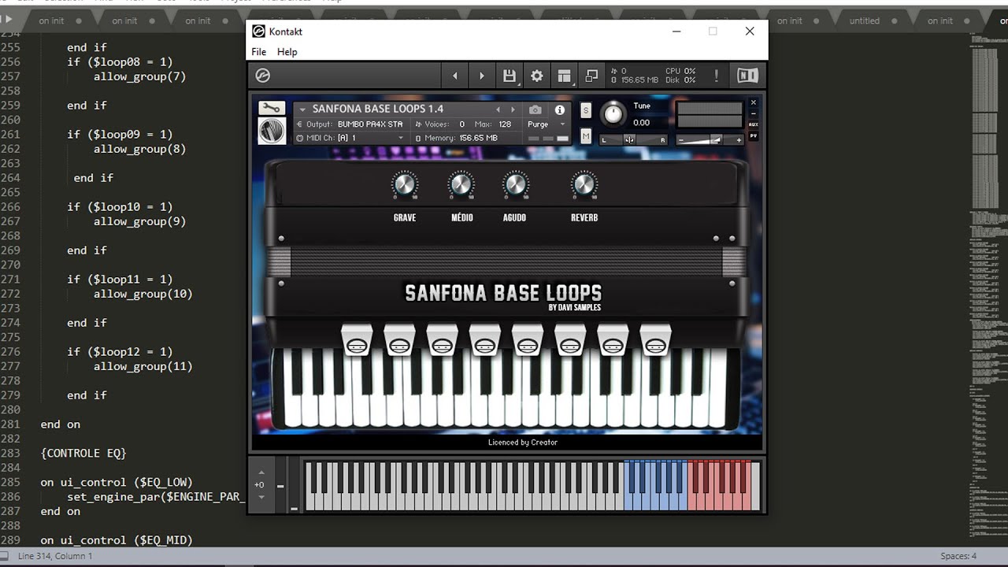Toggle the eighth accordion loop switch
Image resolution: width=1008 pixels, height=567 pixels.
(655, 339)
